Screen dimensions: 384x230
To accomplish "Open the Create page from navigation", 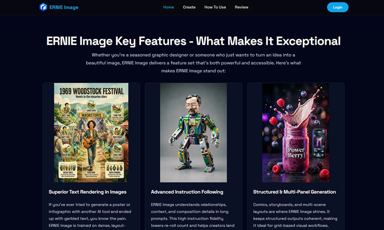I will tap(189, 7).
